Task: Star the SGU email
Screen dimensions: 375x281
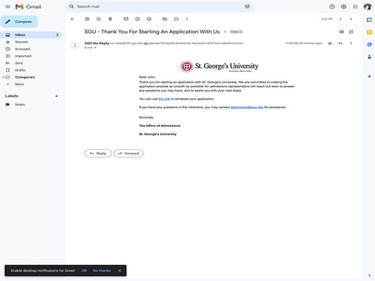Action: click(330, 43)
